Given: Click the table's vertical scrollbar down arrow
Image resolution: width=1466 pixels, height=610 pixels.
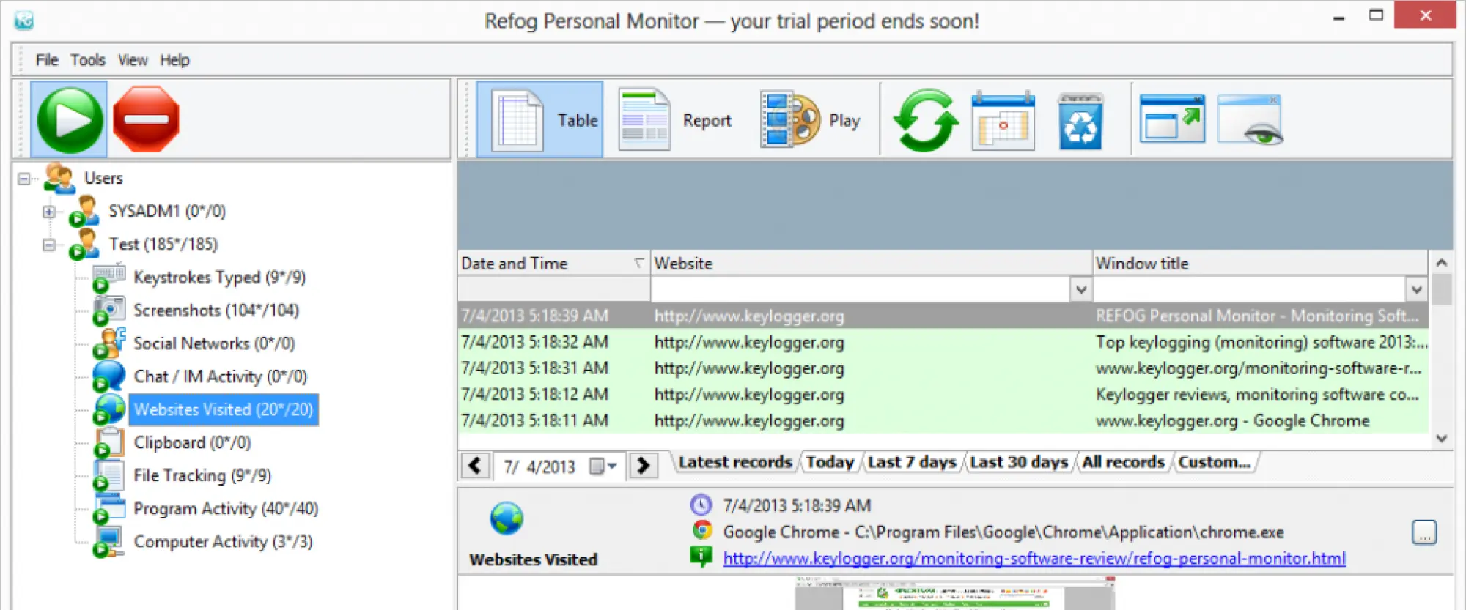Looking at the screenshot, I should (1441, 439).
